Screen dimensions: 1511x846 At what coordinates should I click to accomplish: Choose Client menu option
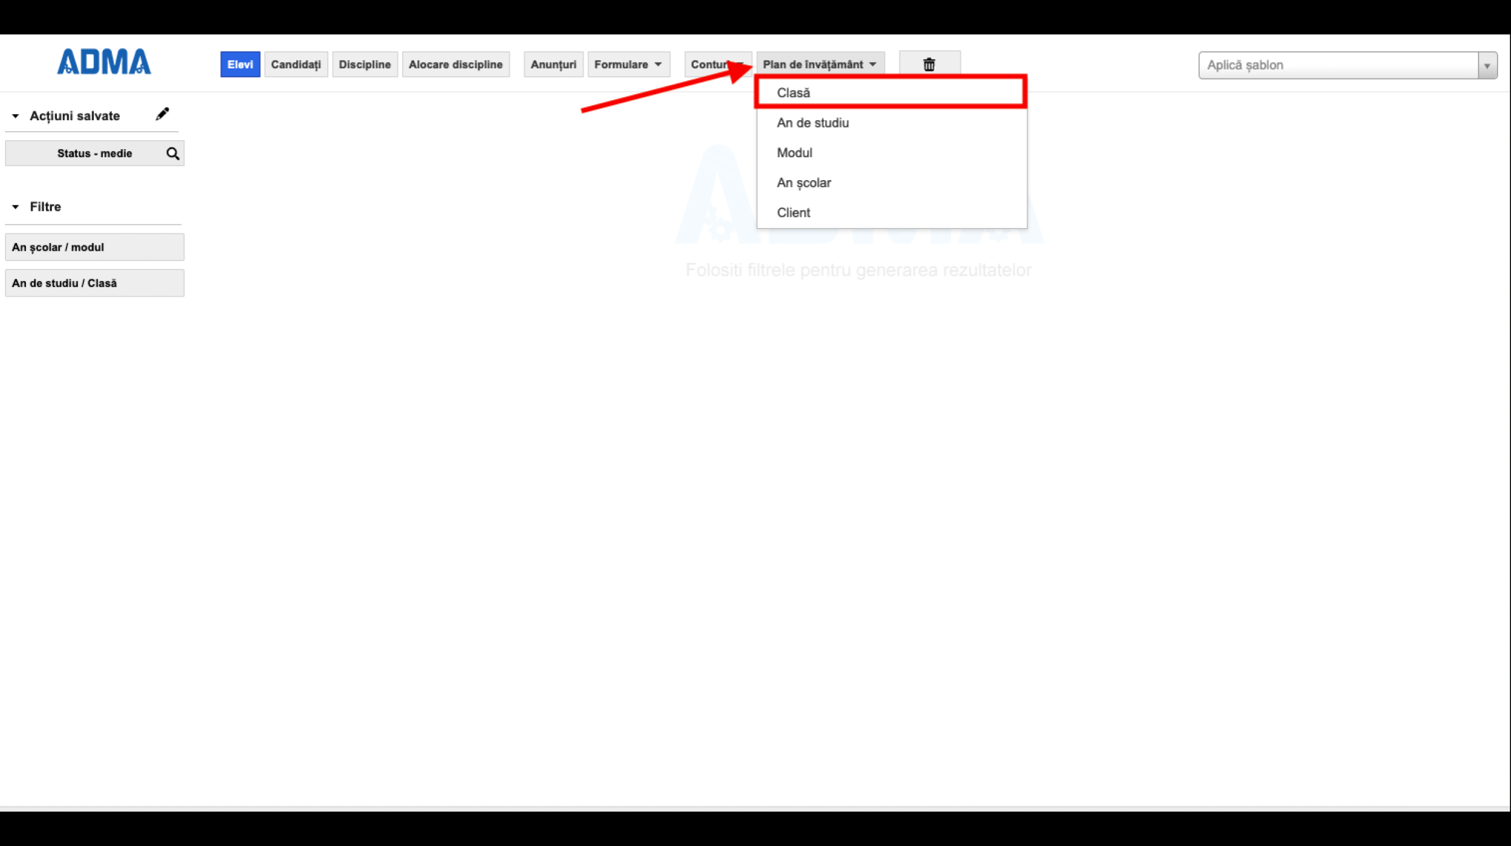pyautogui.click(x=793, y=213)
